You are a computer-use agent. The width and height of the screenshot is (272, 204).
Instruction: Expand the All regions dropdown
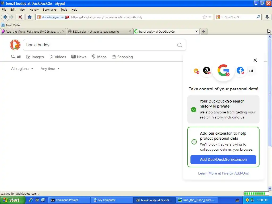tap(22, 69)
